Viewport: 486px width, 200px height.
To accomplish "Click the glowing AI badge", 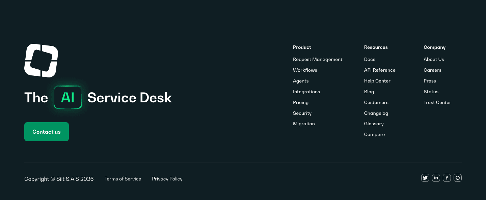I will coord(68,97).
